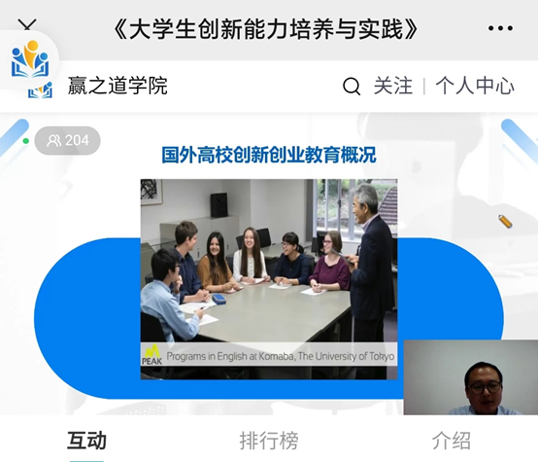Click the 赢之道学院 logo icon
The image size is (538, 462).
tap(40, 90)
